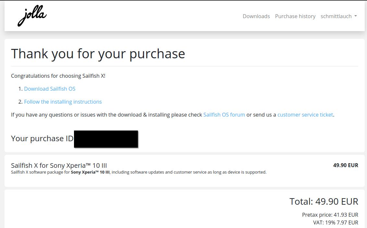Click the Thank you for your purchase heading

tap(98, 54)
